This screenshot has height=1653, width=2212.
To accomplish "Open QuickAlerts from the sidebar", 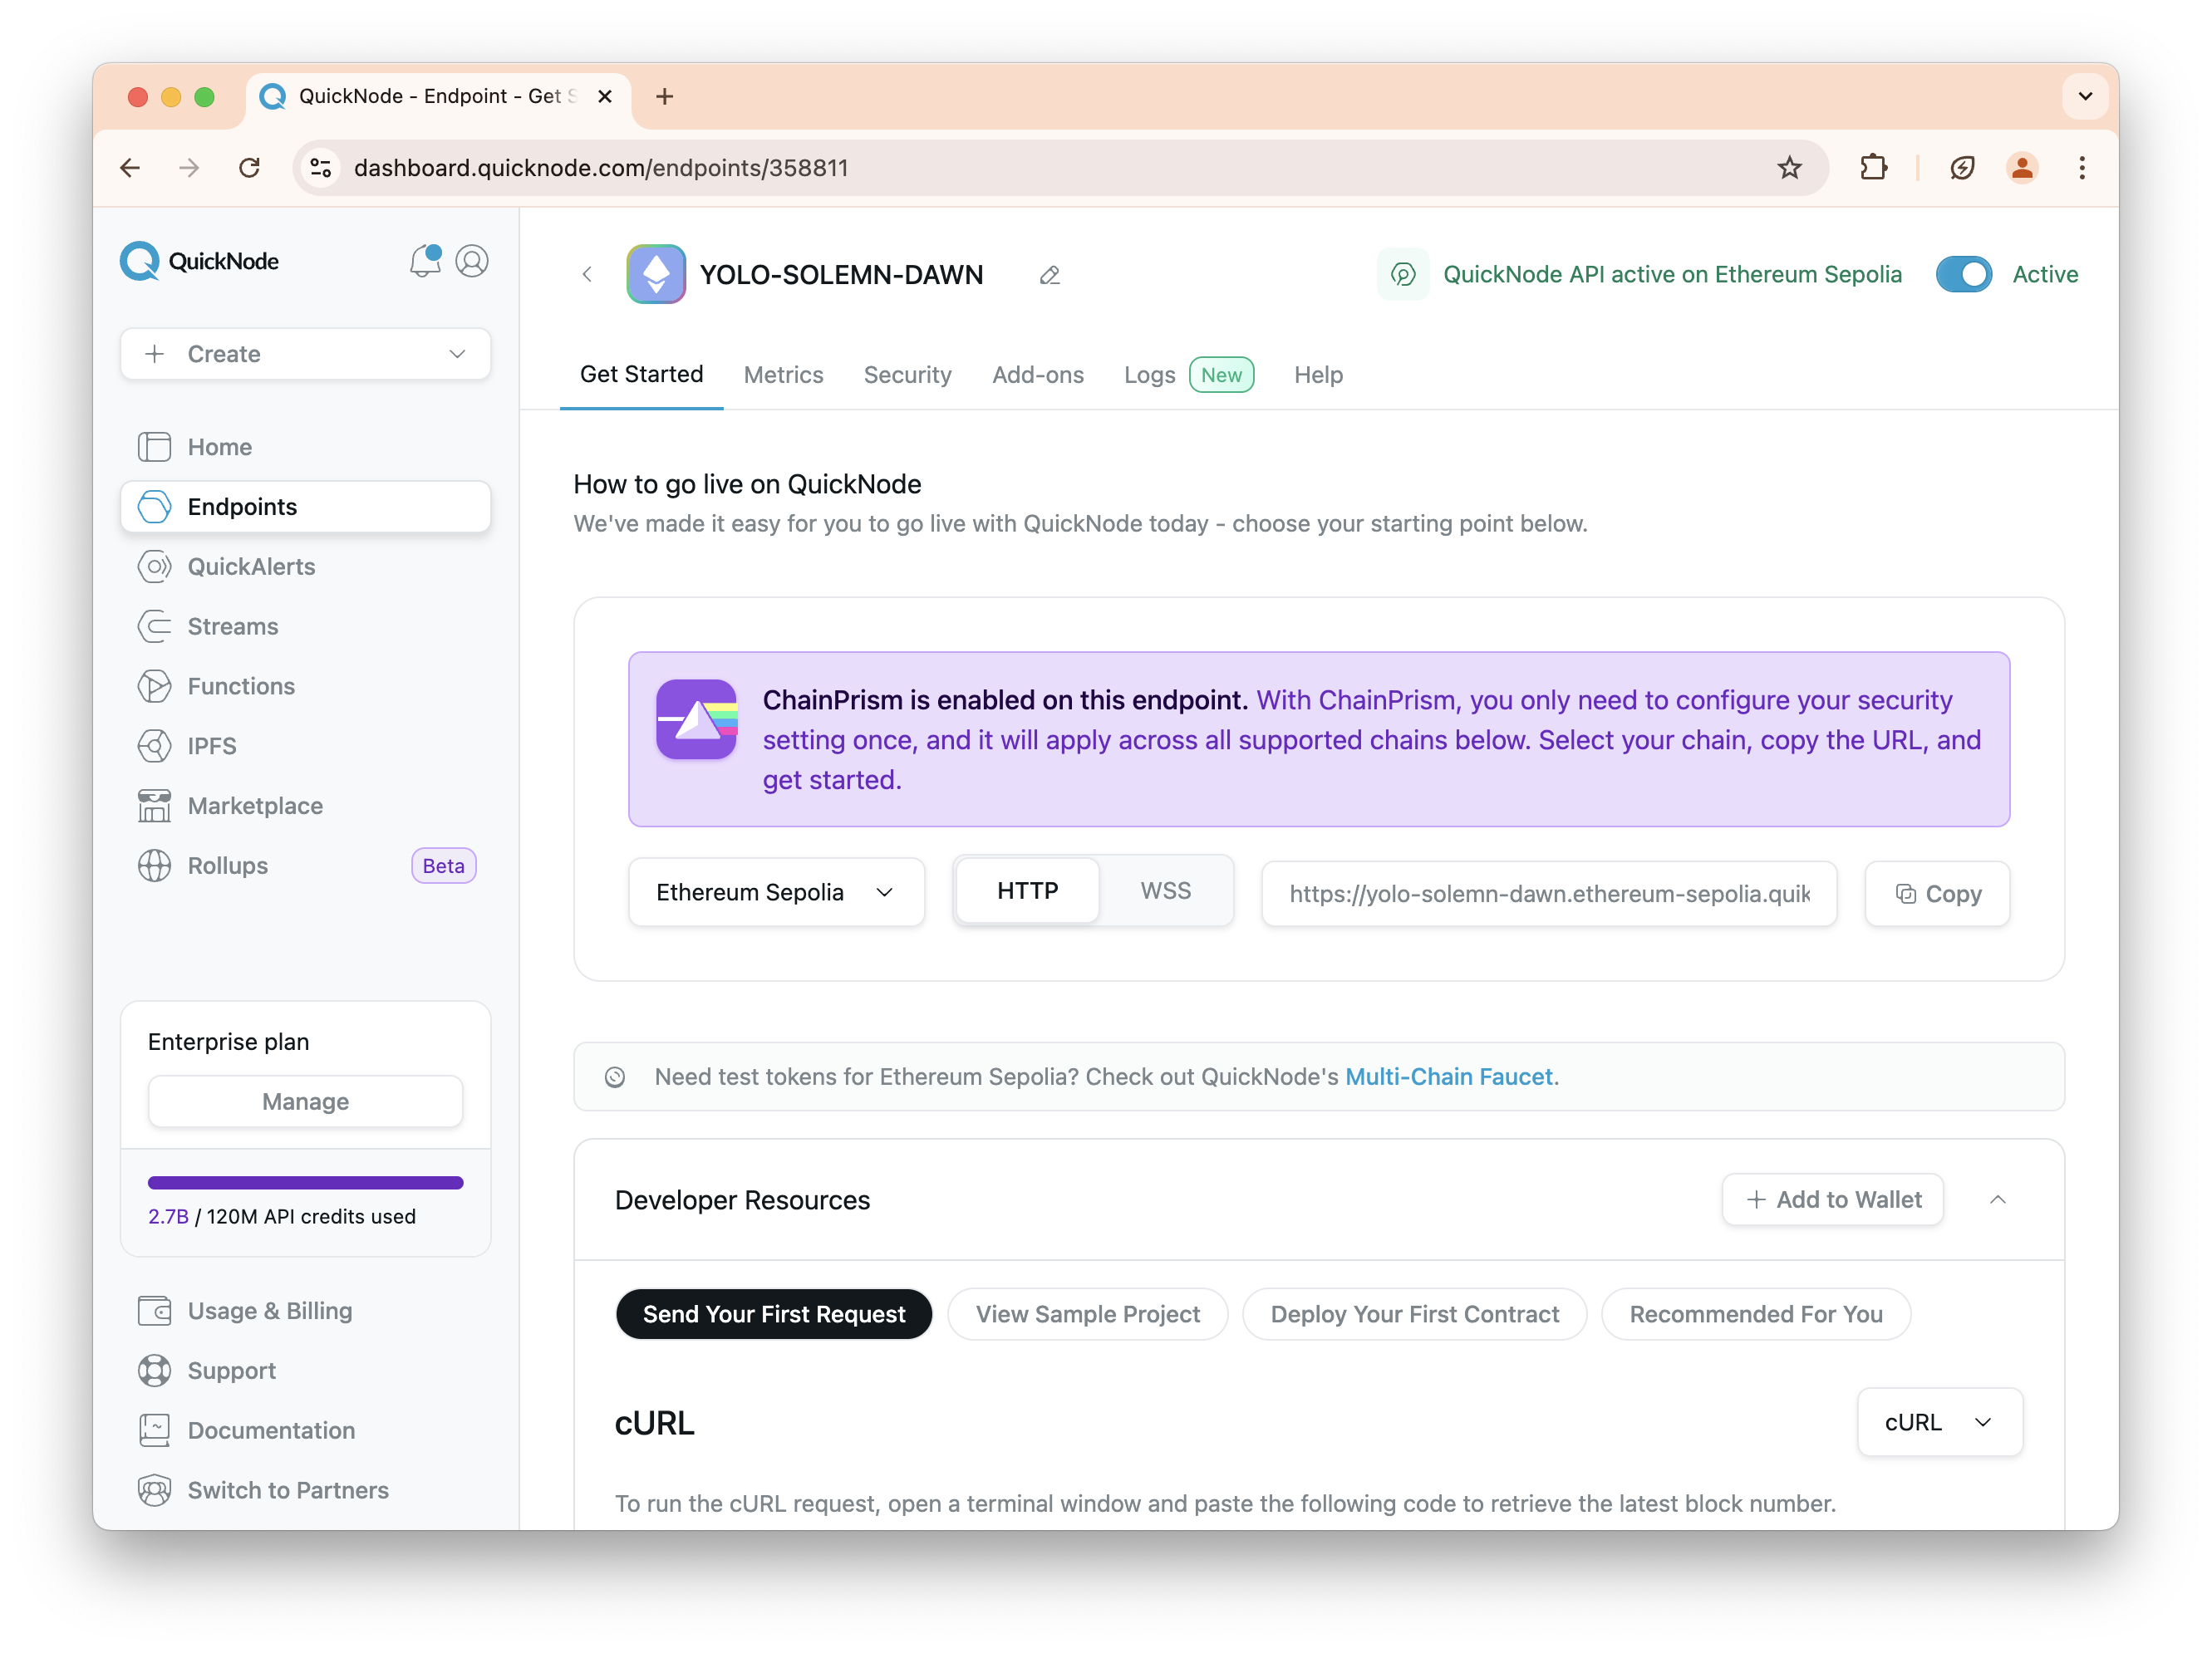I will tap(251, 567).
